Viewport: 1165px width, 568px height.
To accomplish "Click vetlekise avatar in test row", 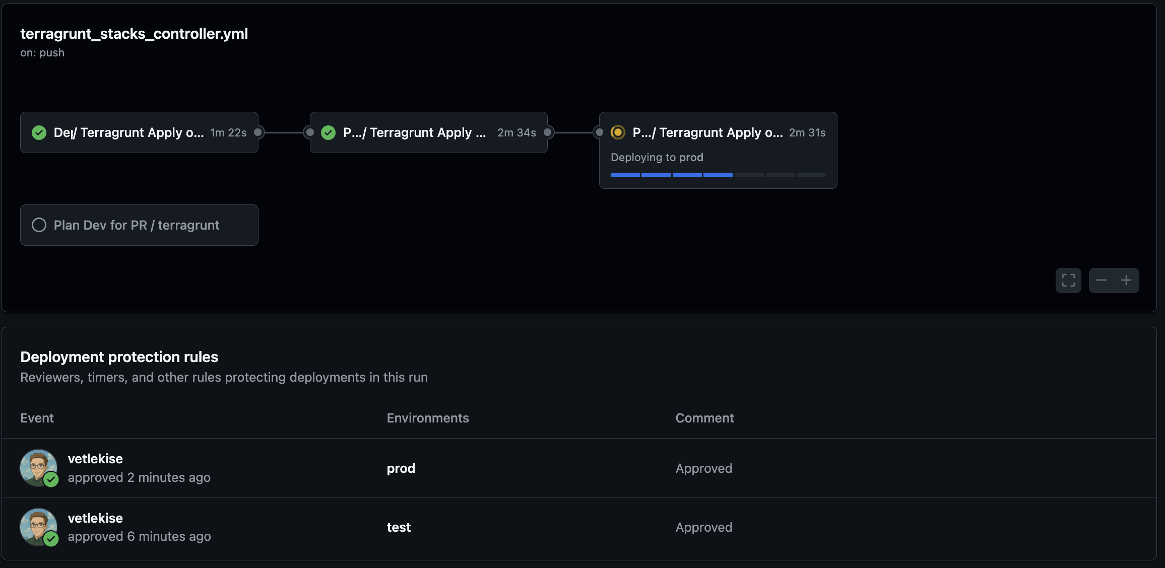I will point(37,525).
